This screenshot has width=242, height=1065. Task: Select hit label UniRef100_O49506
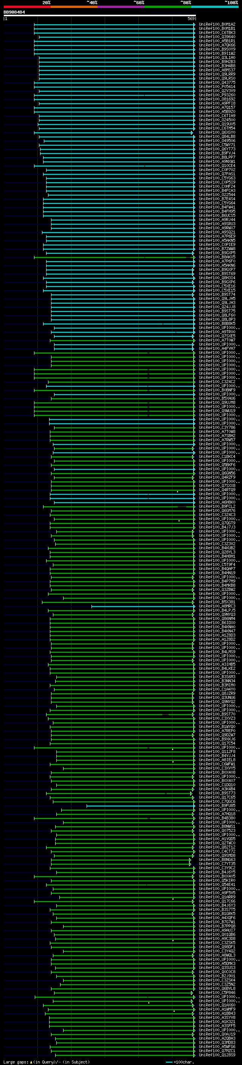(217, 141)
